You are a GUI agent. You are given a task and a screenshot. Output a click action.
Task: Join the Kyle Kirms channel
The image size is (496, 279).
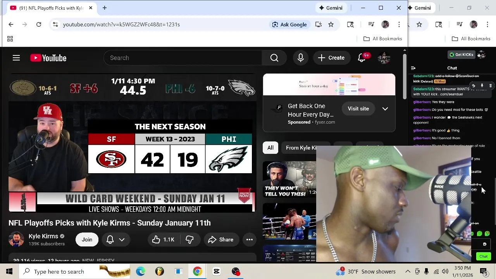[87, 239]
